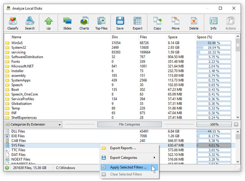245x181 pixels.
Task: Select the Speech_OneCore folder
Action: point(120,94)
